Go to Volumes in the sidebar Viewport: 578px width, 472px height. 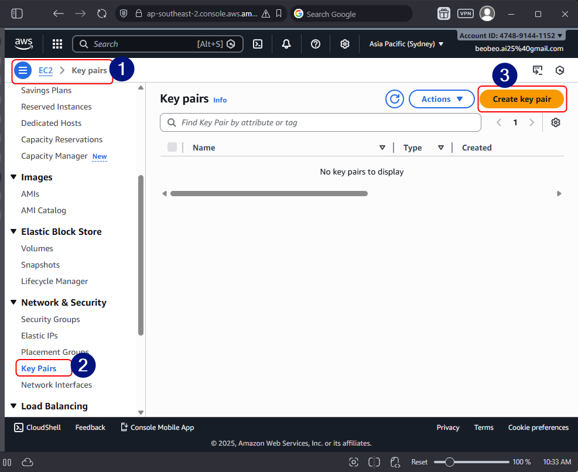37,248
